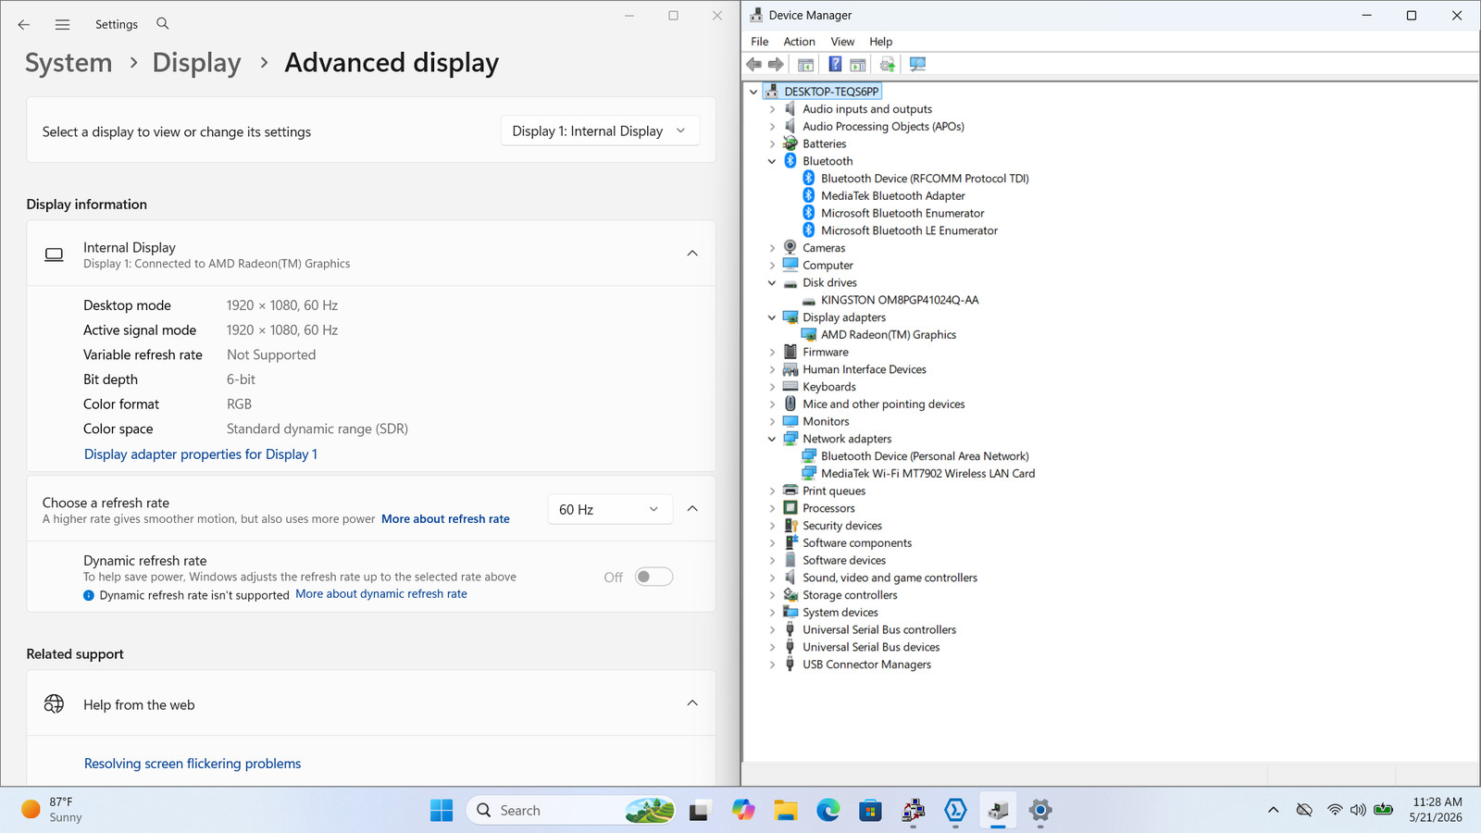This screenshot has height=833, width=1481.
Task: Open the weather widget showing 87°F Sunny
Action: click(53, 810)
